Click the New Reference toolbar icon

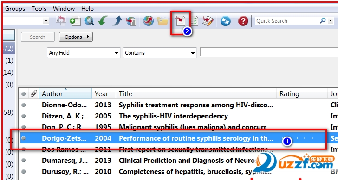pyautogui.click(x=75, y=21)
